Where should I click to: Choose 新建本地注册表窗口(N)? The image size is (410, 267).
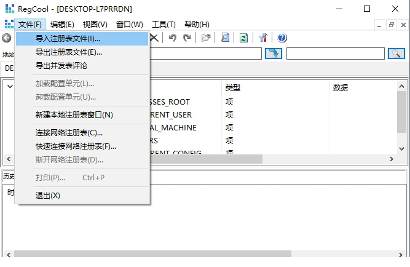(82, 115)
